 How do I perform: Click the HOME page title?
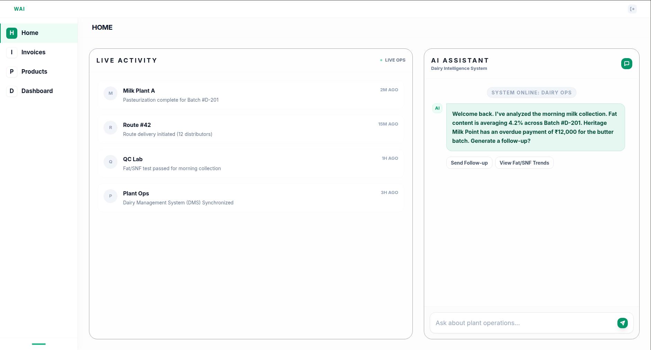tap(102, 27)
